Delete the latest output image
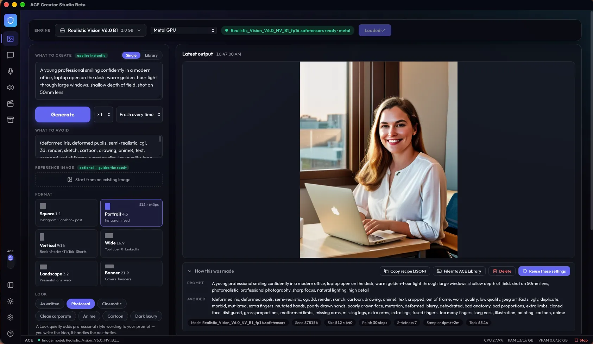The width and height of the screenshot is (593, 344). tap(502, 271)
